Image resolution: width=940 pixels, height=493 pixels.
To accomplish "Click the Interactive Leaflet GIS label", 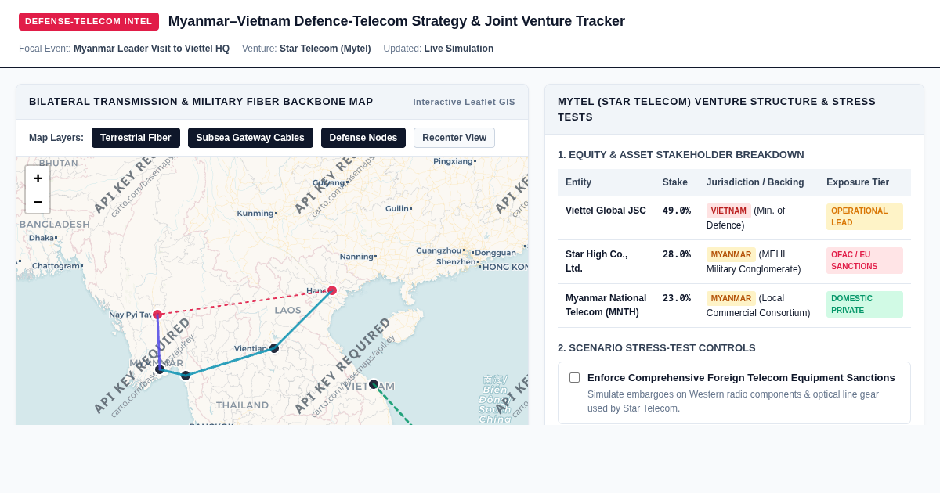I will tap(465, 102).
